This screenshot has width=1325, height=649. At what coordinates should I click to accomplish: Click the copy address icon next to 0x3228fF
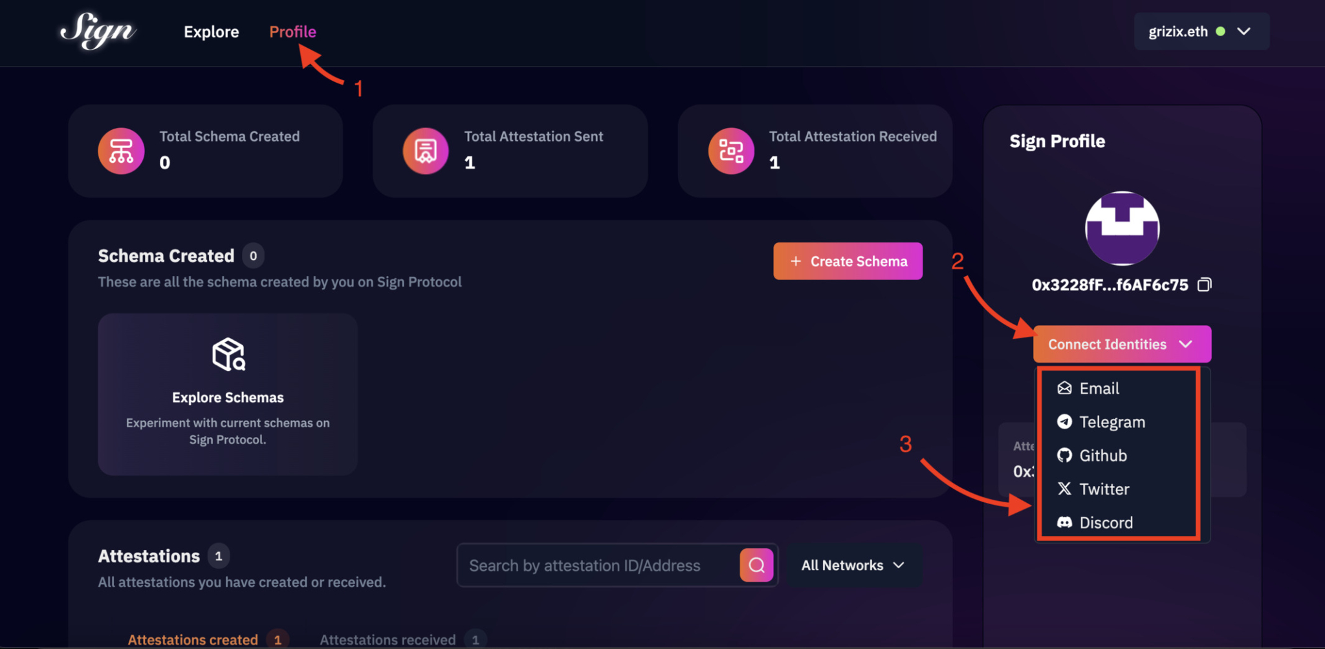(1205, 284)
